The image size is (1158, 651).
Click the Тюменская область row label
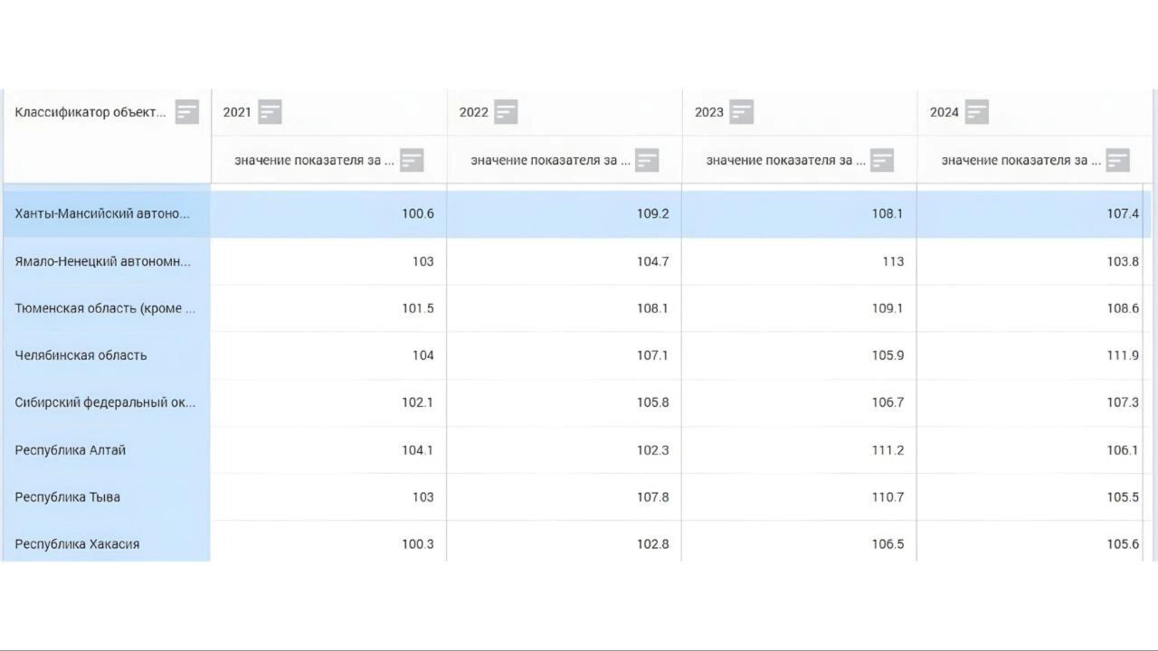tap(104, 308)
